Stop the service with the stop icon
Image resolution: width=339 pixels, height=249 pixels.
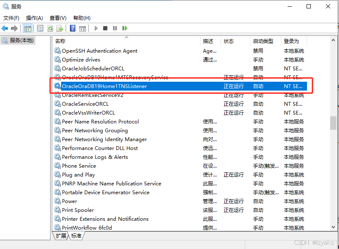pyautogui.click(x=105, y=28)
